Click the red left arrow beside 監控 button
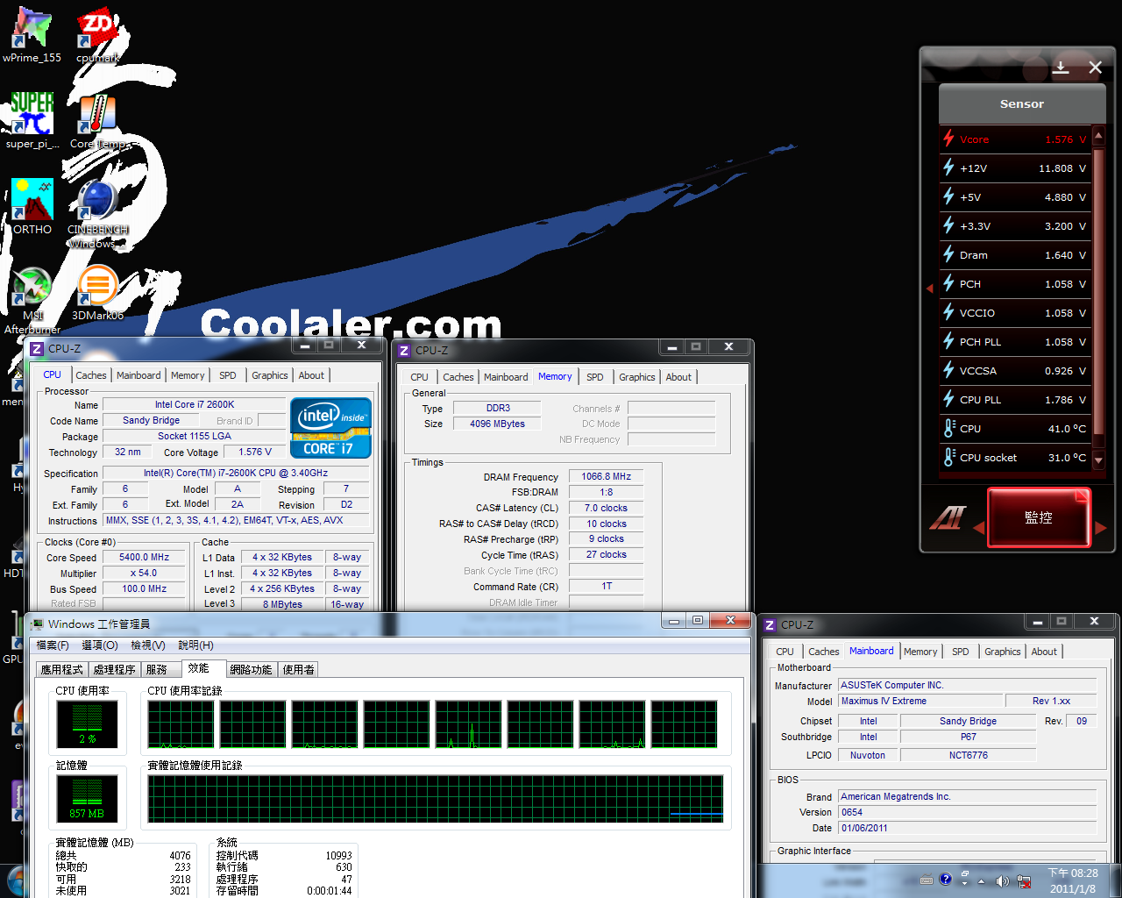Screen dimensions: 1122x898 [979, 527]
